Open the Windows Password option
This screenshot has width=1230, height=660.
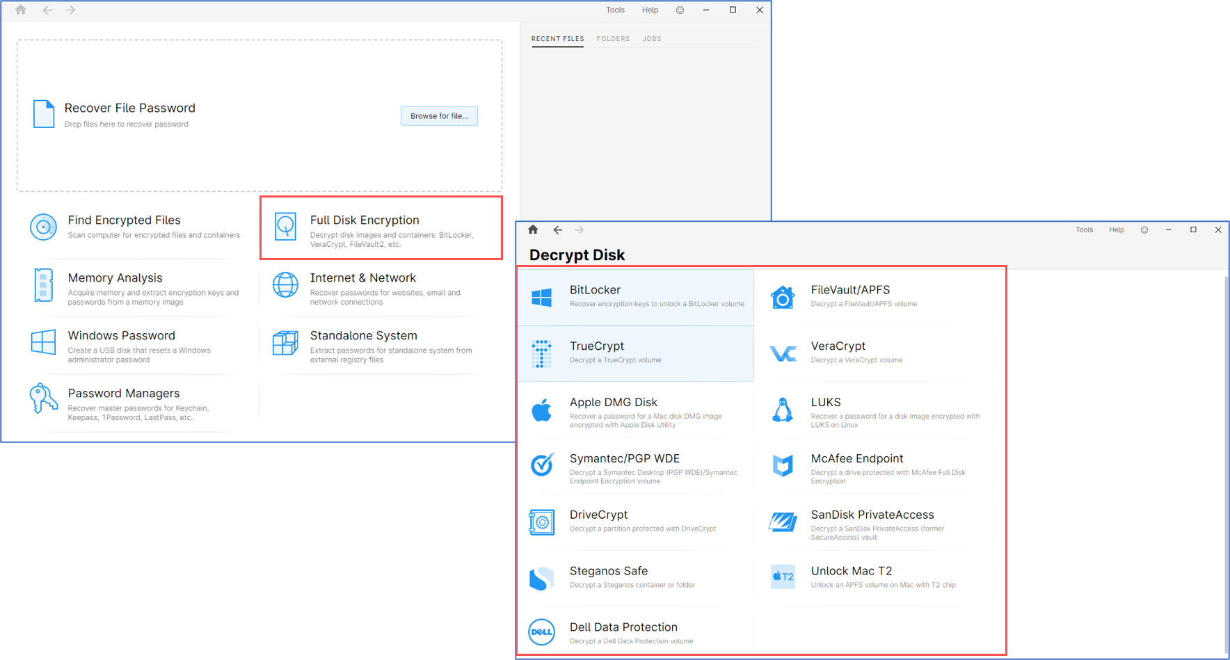(x=136, y=346)
